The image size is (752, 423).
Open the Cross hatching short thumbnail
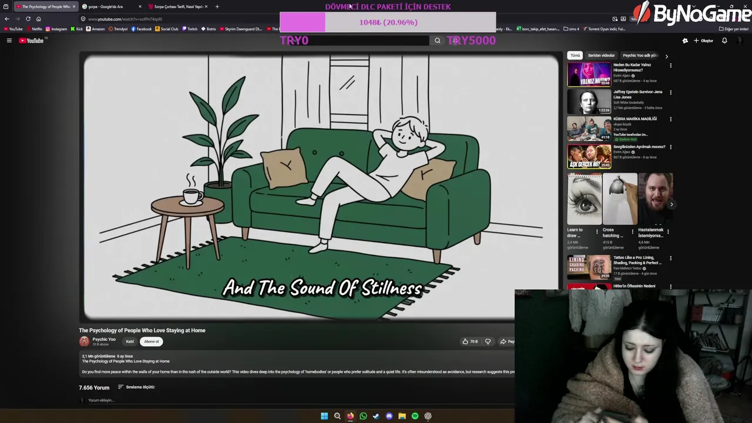click(x=620, y=199)
